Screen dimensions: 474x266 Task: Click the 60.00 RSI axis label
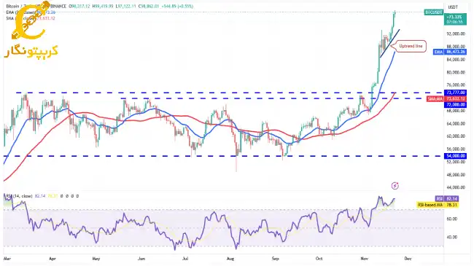[451, 219]
